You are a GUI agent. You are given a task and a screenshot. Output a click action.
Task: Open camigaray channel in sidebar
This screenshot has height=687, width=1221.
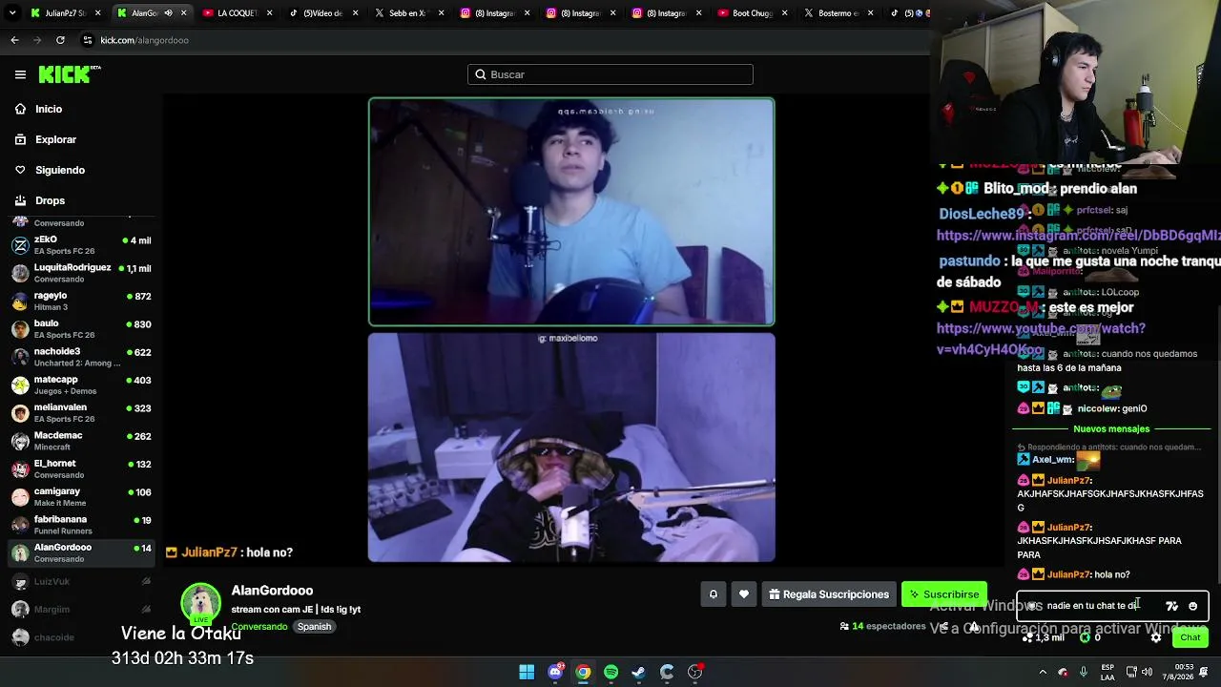[x=81, y=497]
